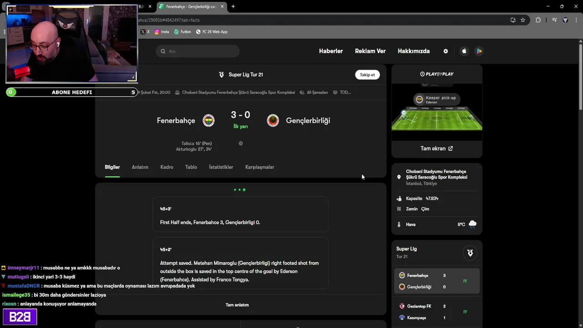Open Reklam Ver link
583x328 pixels.
point(370,51)
